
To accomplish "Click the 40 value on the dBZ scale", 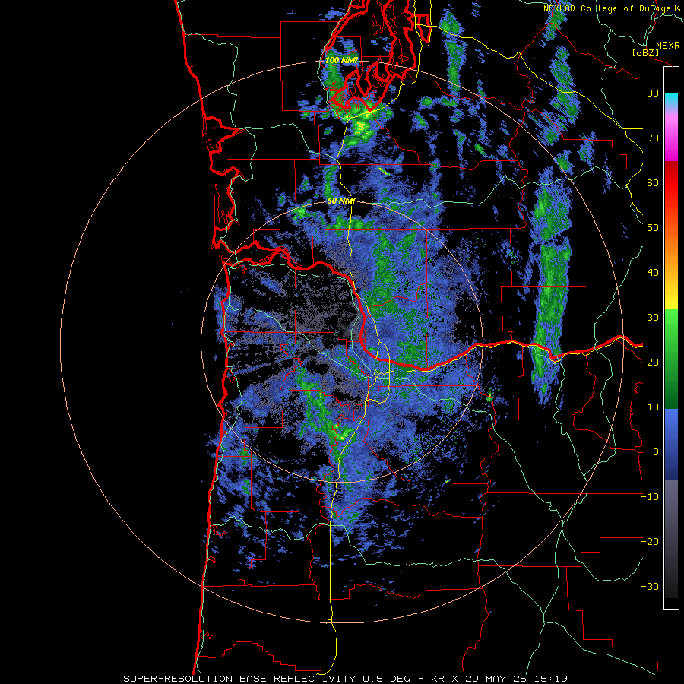I will (x=653, y=273).
